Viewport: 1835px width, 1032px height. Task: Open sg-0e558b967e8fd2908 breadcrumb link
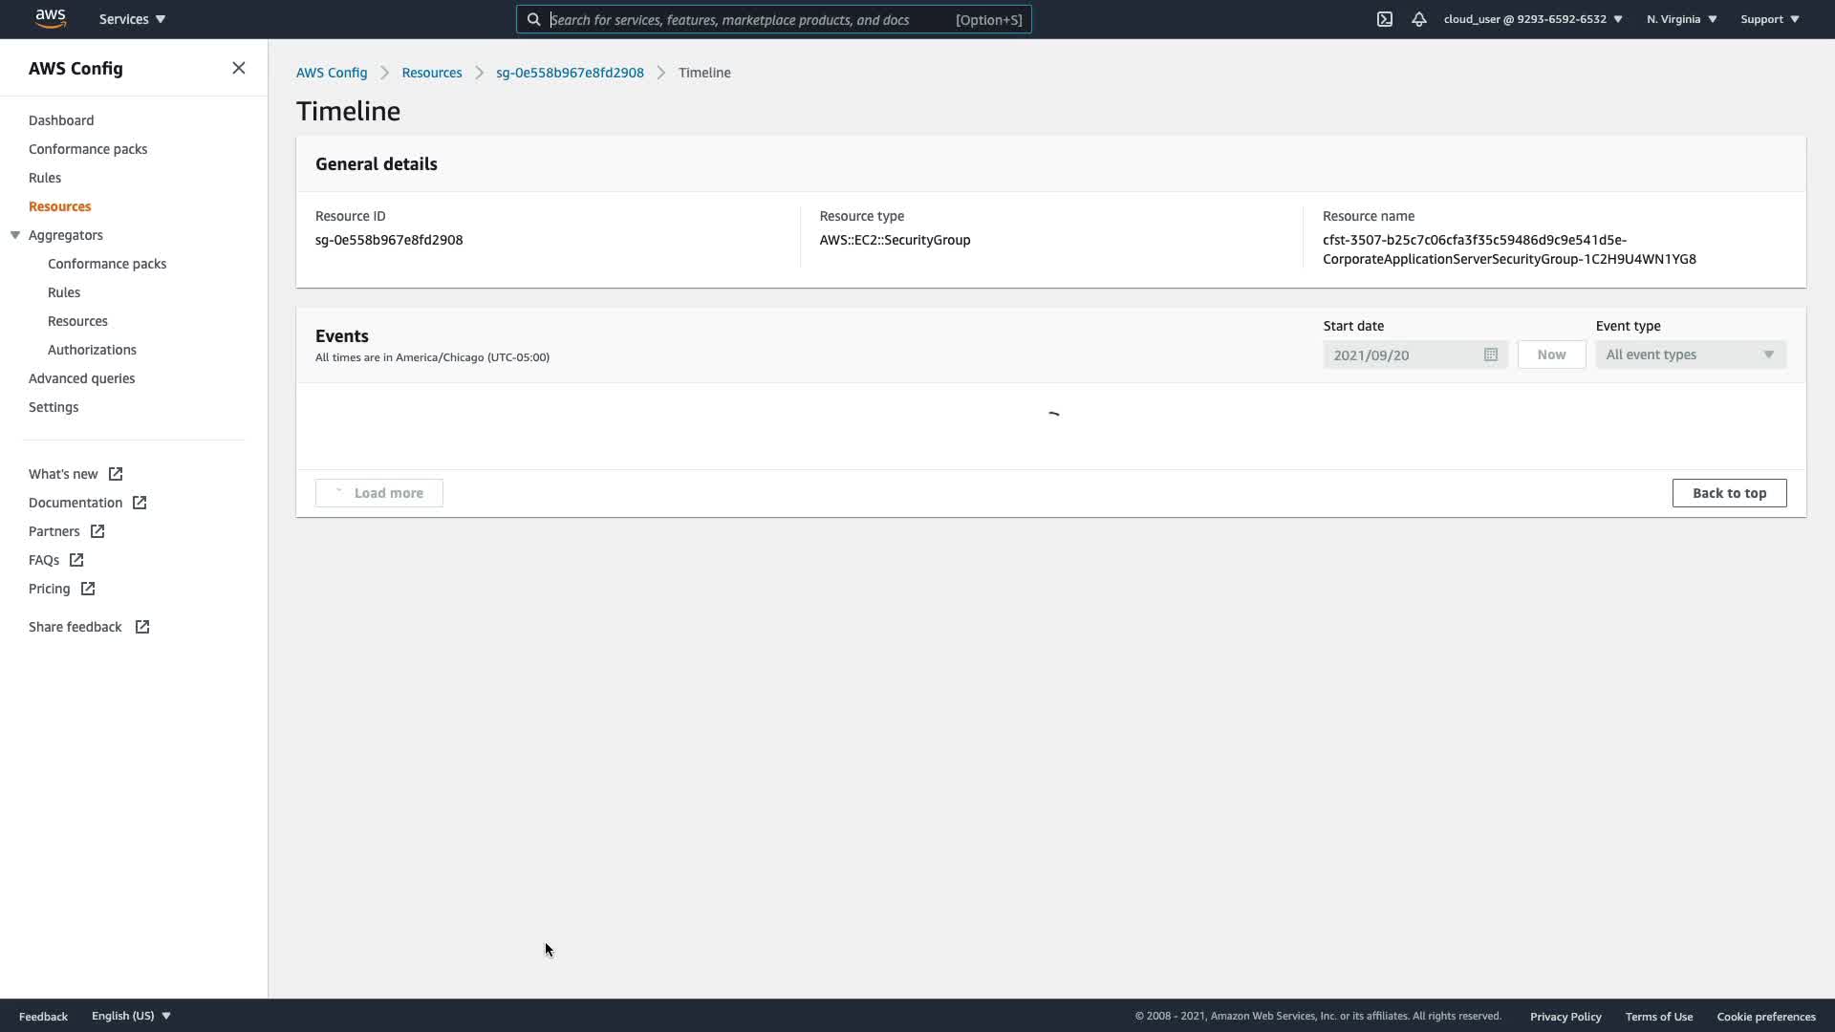pyautogui.click(x=570, y=73)
